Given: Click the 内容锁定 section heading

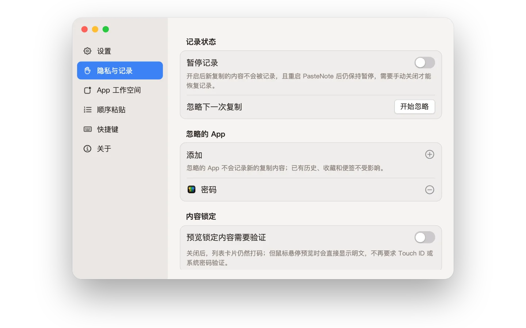Looking at the screenshot, I should point(201,216).
